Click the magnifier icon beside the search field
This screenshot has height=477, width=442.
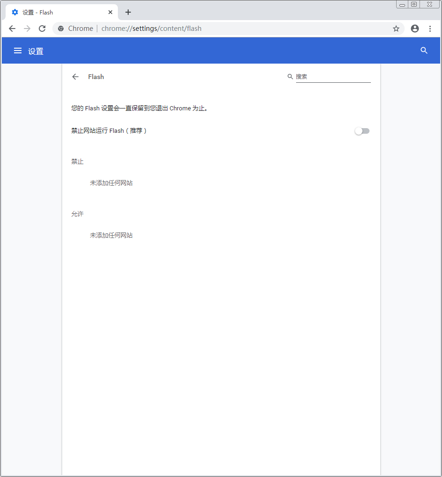(290, 76)
